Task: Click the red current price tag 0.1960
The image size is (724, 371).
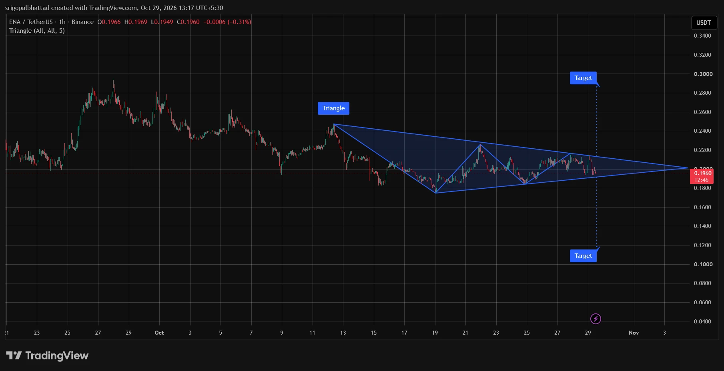Action: (702, 176)
